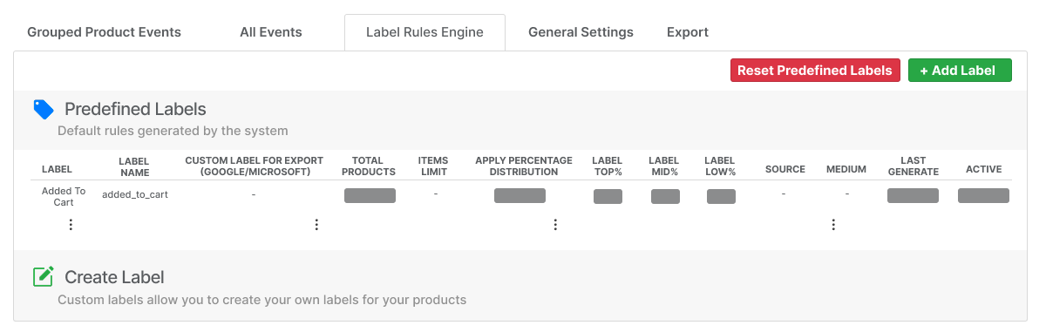This screenshot has height=332, width=1046.
Task: Click the green Create Label edit icon
Action: point(44,277)
